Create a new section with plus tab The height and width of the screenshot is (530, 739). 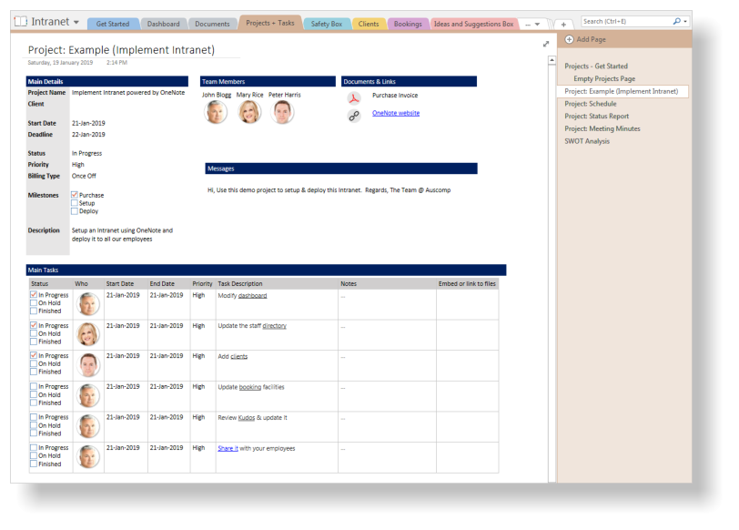563,25
